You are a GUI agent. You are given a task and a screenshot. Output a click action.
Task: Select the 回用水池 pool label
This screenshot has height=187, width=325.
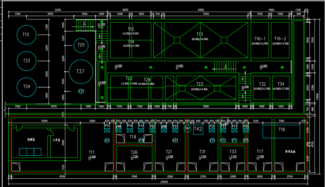click(290, 152)
